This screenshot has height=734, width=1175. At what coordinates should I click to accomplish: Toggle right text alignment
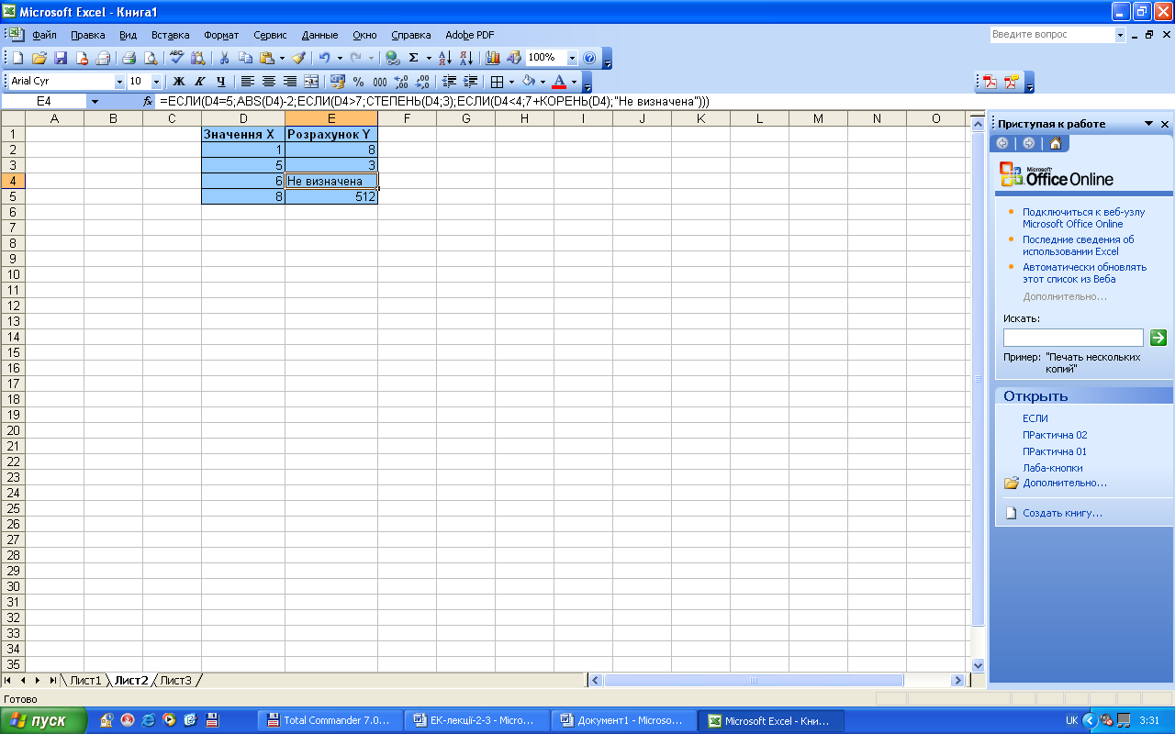(x=290, y=82)
